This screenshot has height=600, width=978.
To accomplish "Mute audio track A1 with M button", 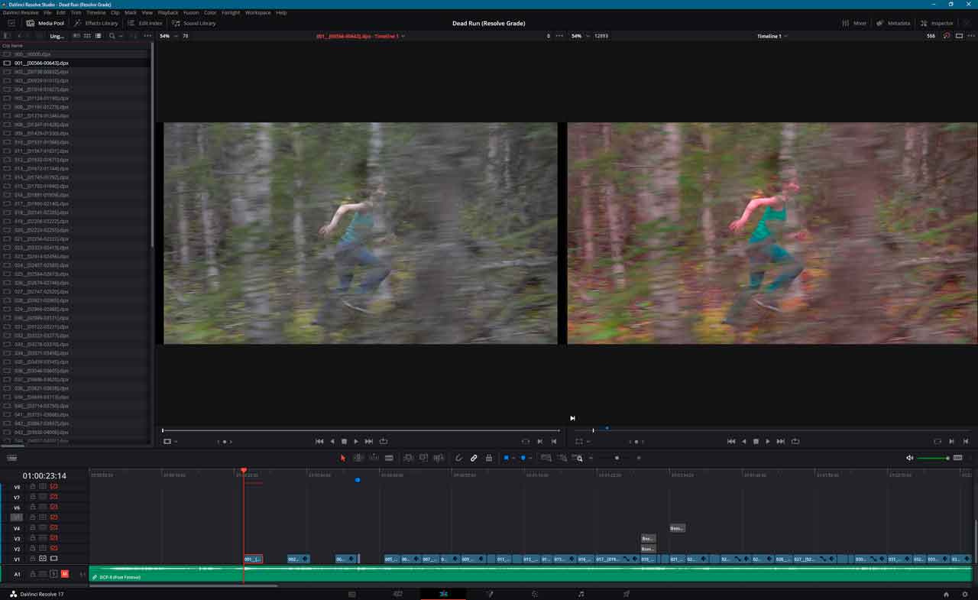I will point(65,574).
